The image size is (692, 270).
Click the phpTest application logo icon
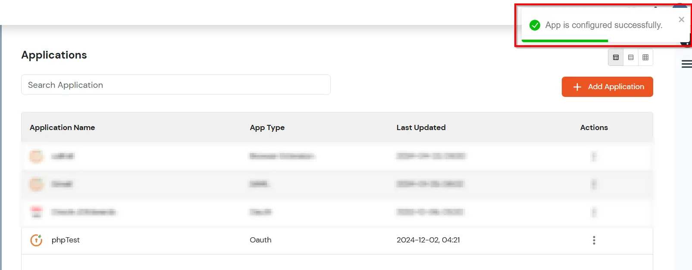36,240
